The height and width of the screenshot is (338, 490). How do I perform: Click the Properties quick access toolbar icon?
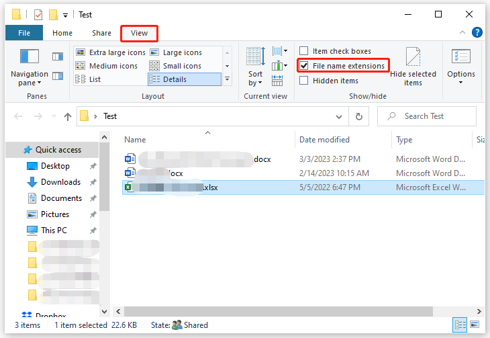(x=38, y=14)
